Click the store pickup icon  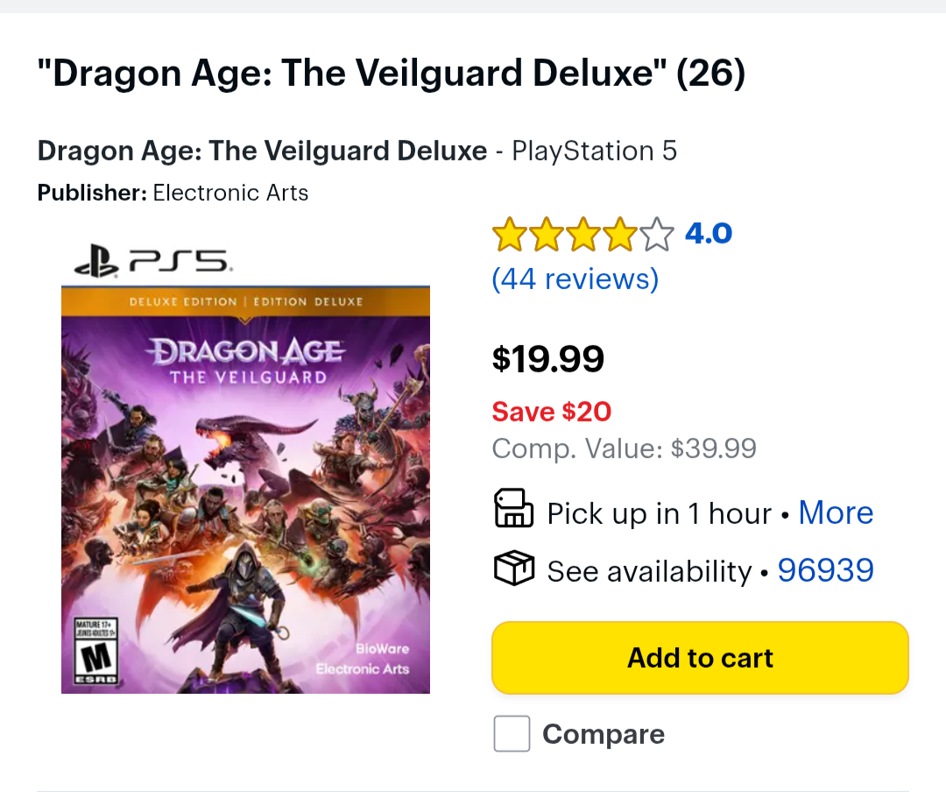(513, 509)
